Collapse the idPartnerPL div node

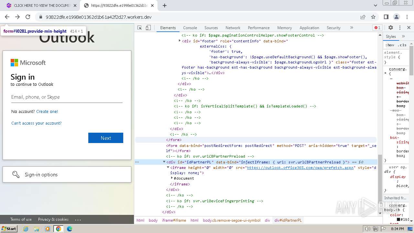[x=164, y=162]
